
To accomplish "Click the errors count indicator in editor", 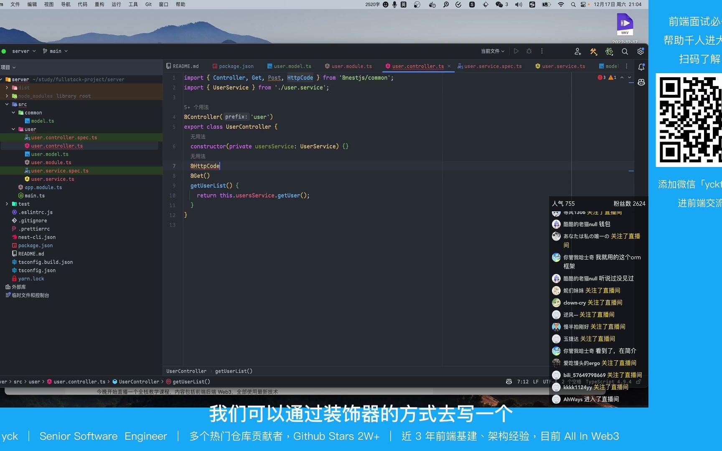I will [602, 77].
